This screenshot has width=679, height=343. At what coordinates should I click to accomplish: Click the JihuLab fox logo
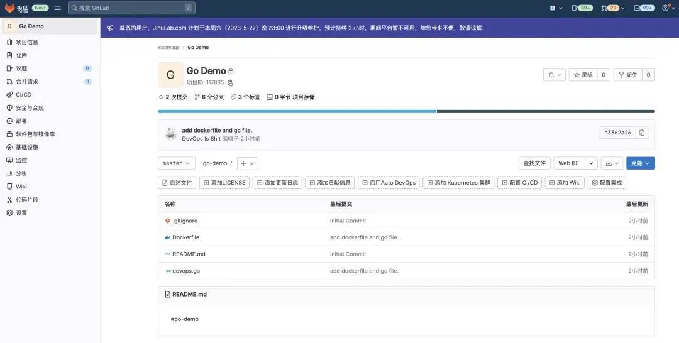(10, 8)
